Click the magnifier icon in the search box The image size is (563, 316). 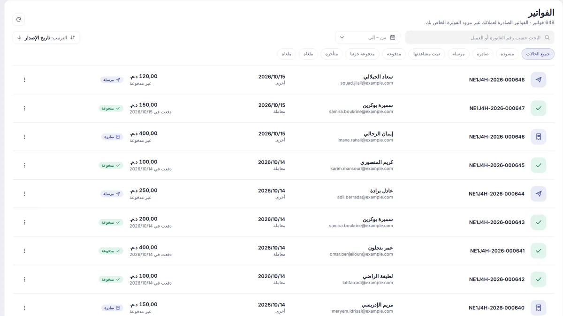[x=547, y=37]
